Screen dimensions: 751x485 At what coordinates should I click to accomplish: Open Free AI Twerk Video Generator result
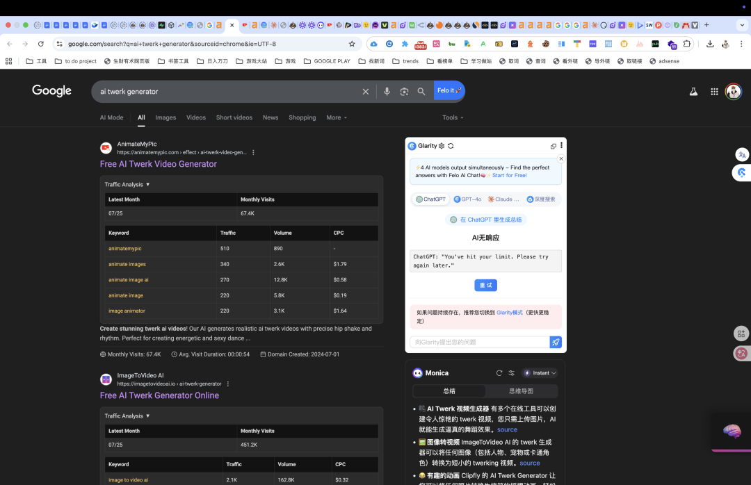158,164
